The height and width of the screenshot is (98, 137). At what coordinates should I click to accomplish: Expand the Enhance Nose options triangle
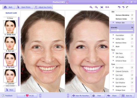point(113,61)
